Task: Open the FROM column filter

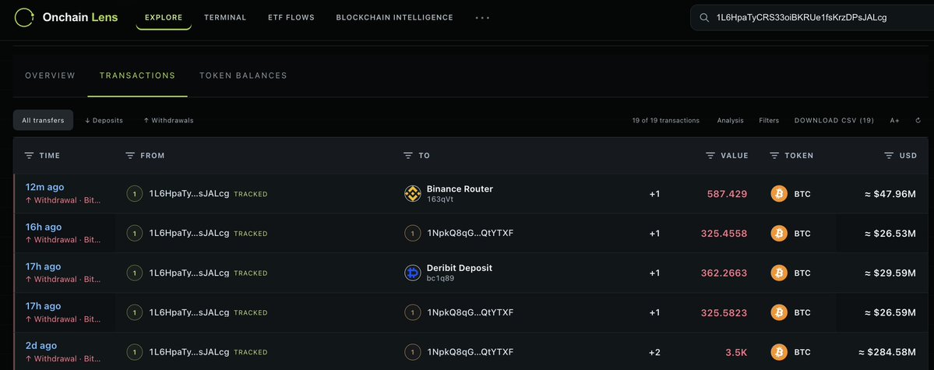Action: click(130, 156)
